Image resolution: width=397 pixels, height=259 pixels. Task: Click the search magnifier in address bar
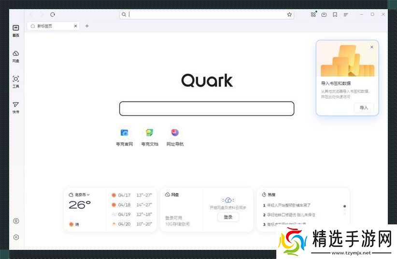tap(124, 14)
